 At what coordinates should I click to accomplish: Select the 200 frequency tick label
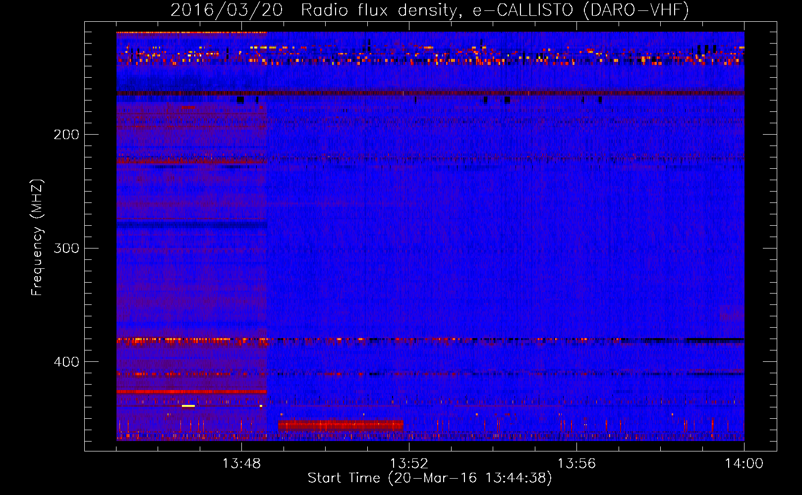click(x=66, y=135)
